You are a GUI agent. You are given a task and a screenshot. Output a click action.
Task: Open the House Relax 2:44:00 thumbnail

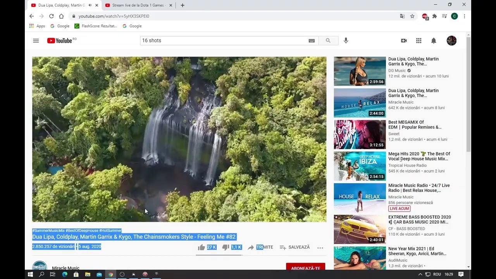tap(360, 103)
